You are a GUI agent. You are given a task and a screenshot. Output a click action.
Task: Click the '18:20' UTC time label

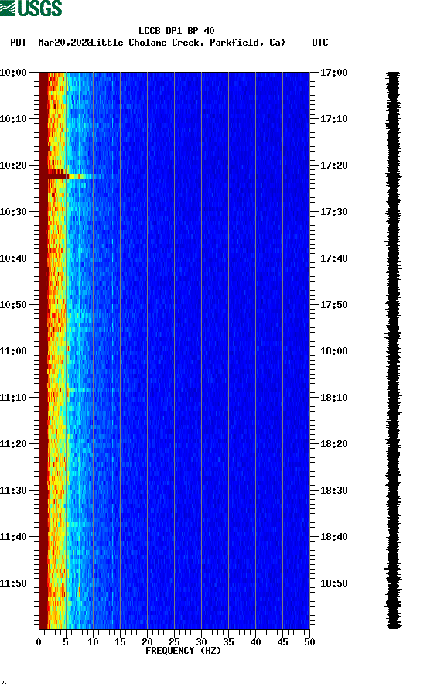point(333,444)
